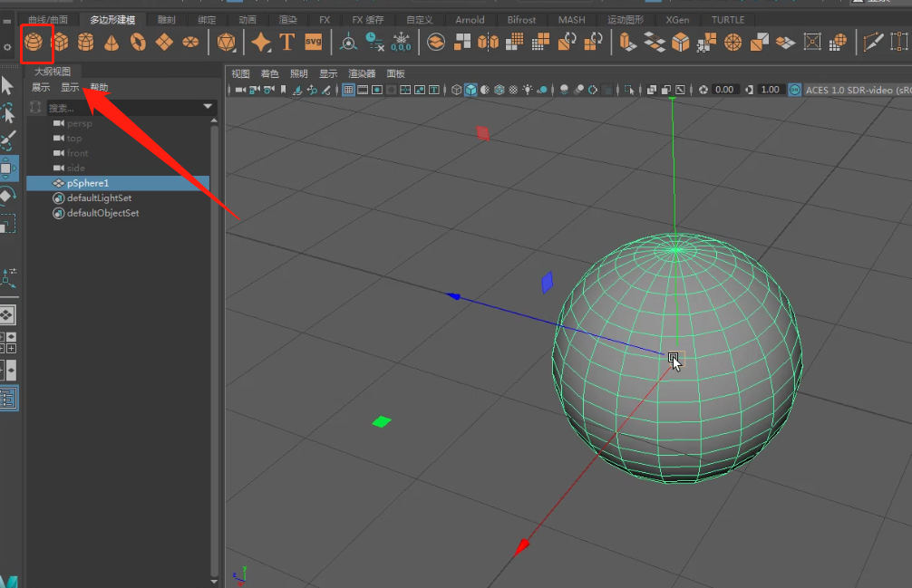Click the Center Pivot shelf icon
Image resolution: width=912 pixels, height=588 pixels.
click(348, 42)
